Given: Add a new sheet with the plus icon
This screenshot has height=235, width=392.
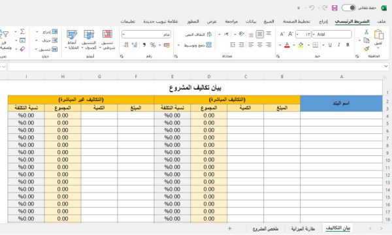Looking at the screenshot, I should click(x=230, y=228).
